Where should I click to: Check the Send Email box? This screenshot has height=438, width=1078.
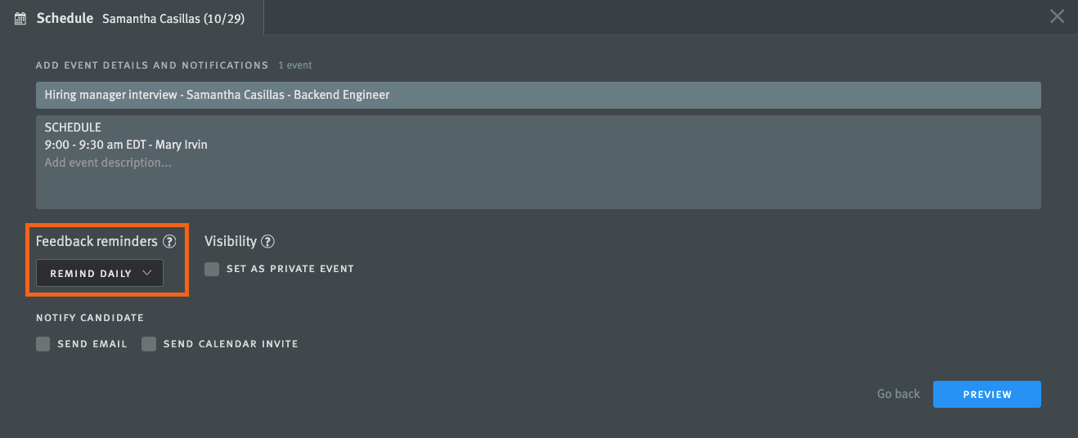(x=43, y=344)
